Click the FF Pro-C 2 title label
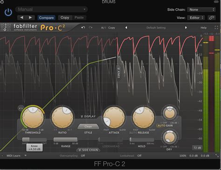Image resolution: width=221 pixels, height=170 pixels. coord(110,164)
